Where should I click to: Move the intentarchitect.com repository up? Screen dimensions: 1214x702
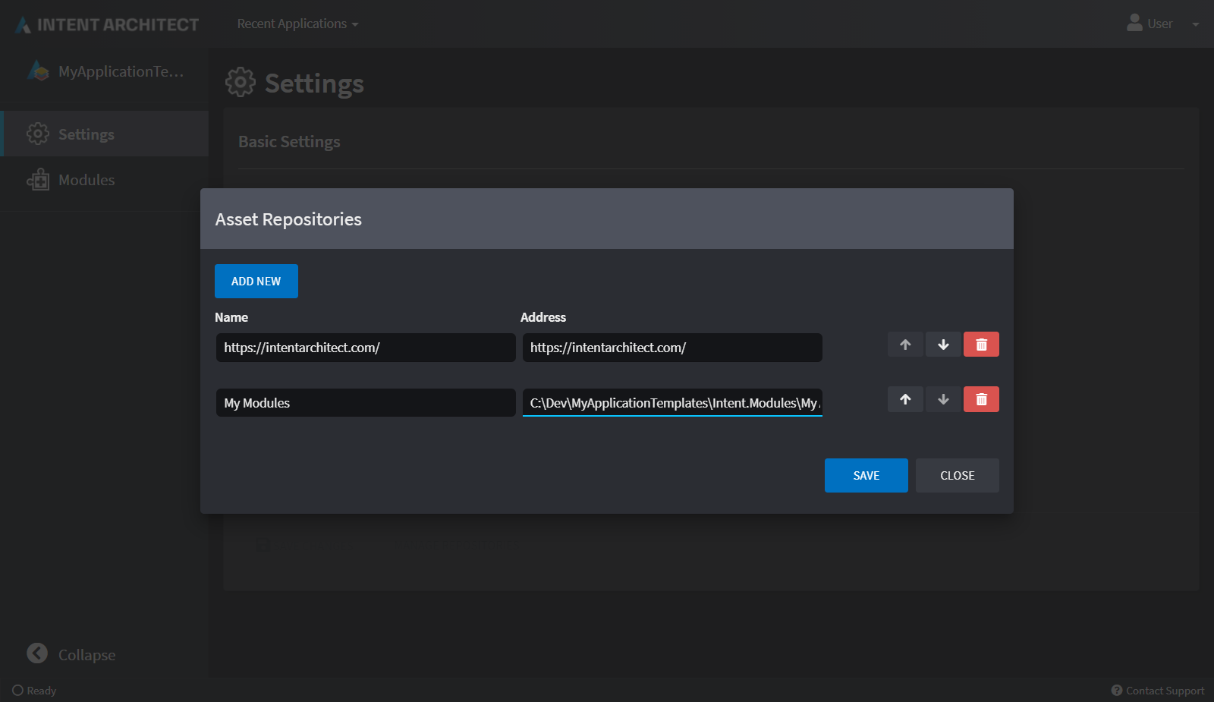pos(904,344)
